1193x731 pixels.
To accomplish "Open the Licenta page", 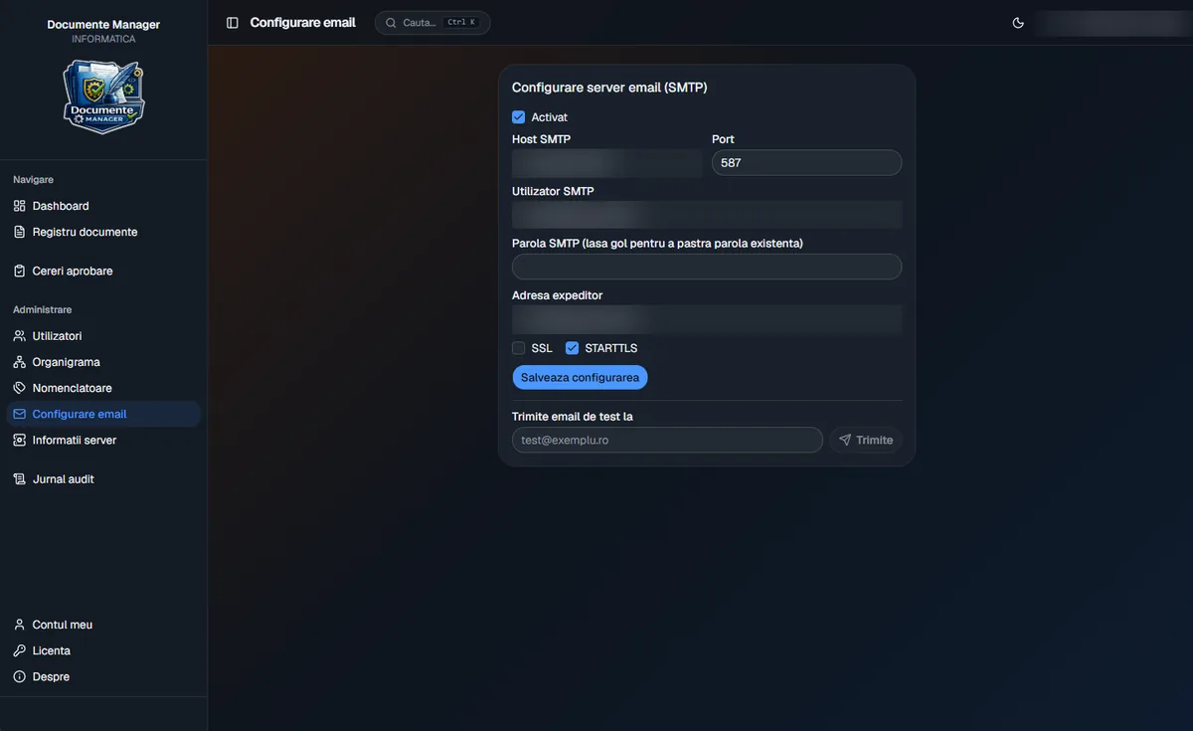I will tap(103, 650).
